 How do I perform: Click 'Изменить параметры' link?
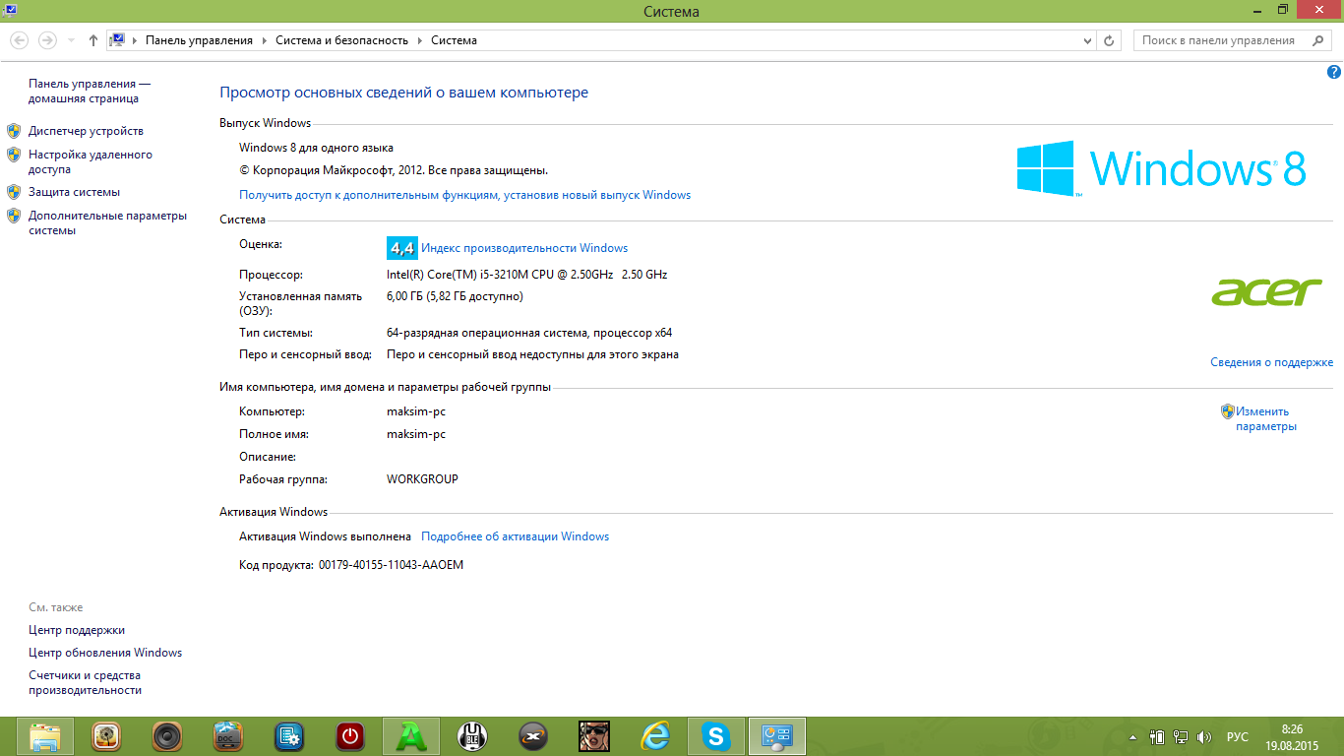click(1266, 419)
